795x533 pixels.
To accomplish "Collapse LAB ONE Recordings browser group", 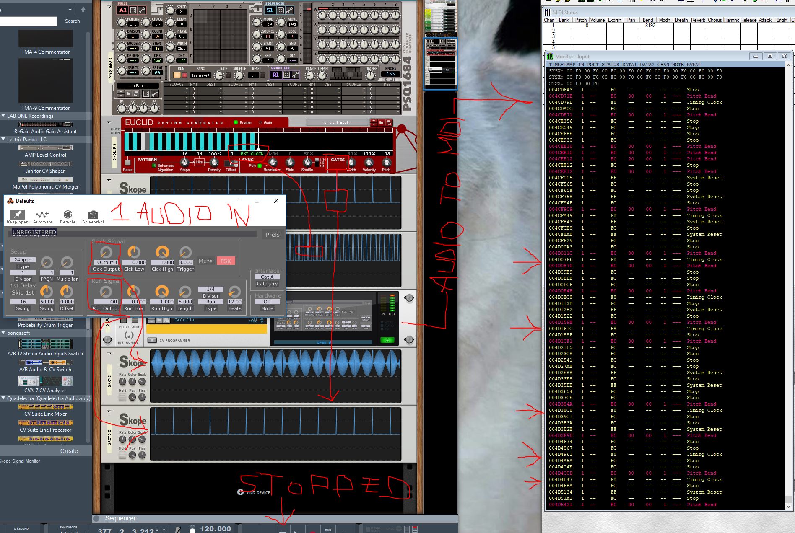I will [3, 116].
